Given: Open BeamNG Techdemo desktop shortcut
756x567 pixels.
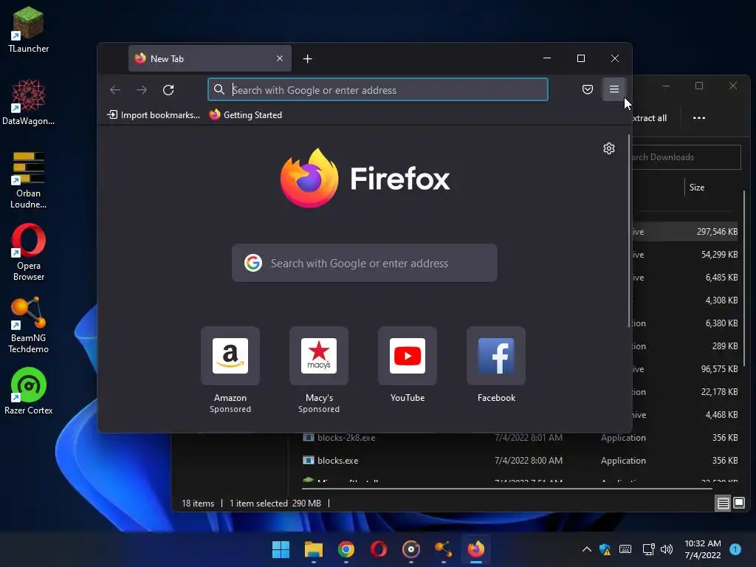Looking at the screenshot, I should [29, 325].
